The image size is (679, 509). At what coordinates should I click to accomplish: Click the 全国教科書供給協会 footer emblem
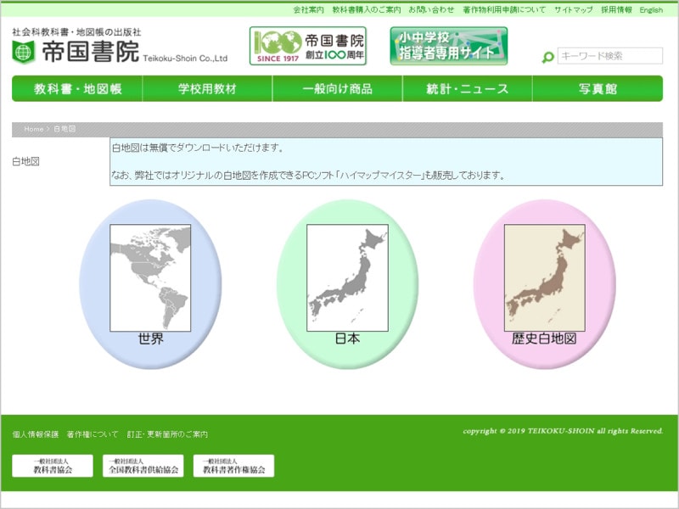tap(144, 465)
